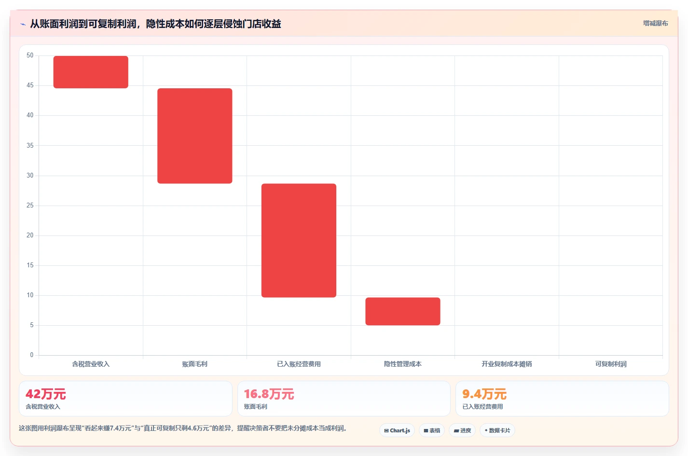Open the 9.4万元 已入账经营费用 data card
Screen dimensions: 688x456
[x=562, y=399]
